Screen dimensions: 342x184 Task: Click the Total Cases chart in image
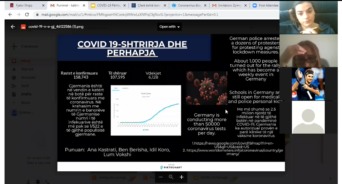(x=145, y=110)
